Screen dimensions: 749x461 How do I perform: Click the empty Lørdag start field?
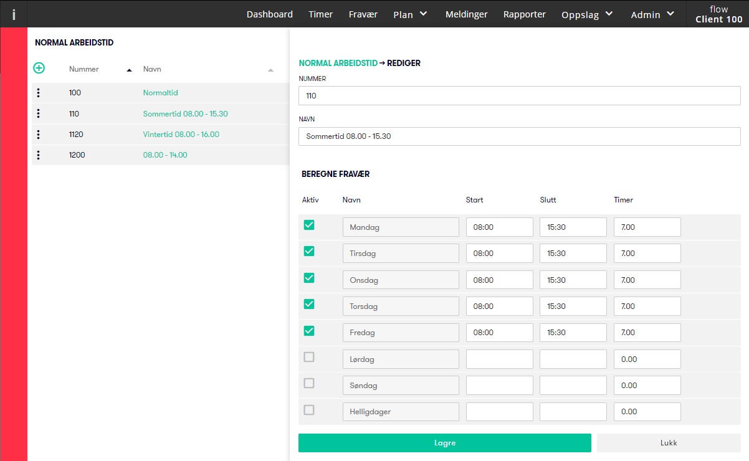(500, 359)
